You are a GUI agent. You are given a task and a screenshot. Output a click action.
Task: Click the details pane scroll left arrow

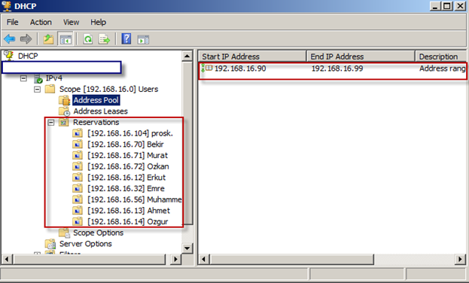(x=203, y=259)
